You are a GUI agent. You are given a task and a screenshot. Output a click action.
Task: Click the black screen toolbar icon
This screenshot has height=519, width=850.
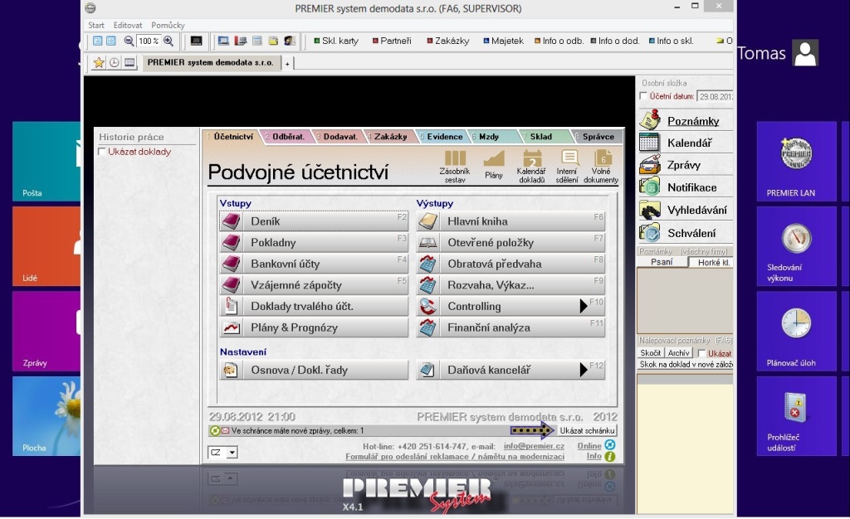pyautogui.click(x=196, y=41)
